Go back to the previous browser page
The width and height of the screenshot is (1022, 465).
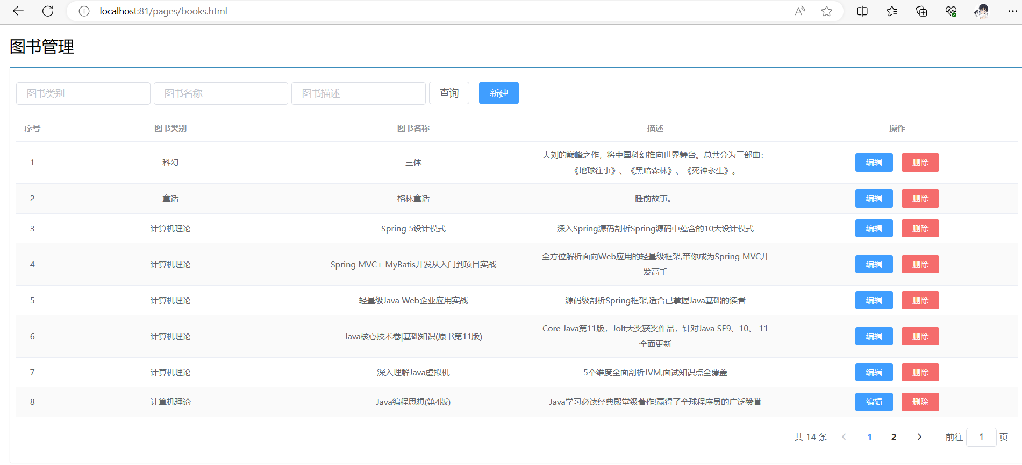(18, 11)
